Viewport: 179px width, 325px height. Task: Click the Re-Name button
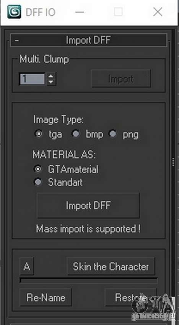point(46,297)
